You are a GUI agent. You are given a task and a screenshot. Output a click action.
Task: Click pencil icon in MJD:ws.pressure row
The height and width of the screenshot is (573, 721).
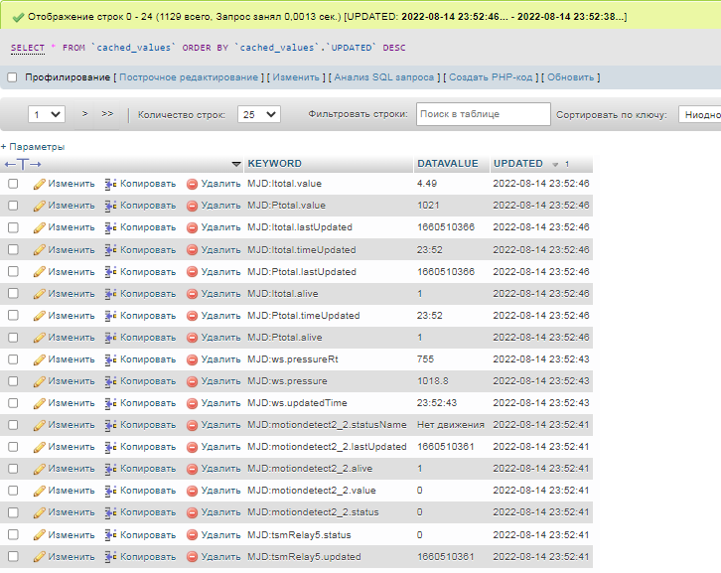click(40, 381)
